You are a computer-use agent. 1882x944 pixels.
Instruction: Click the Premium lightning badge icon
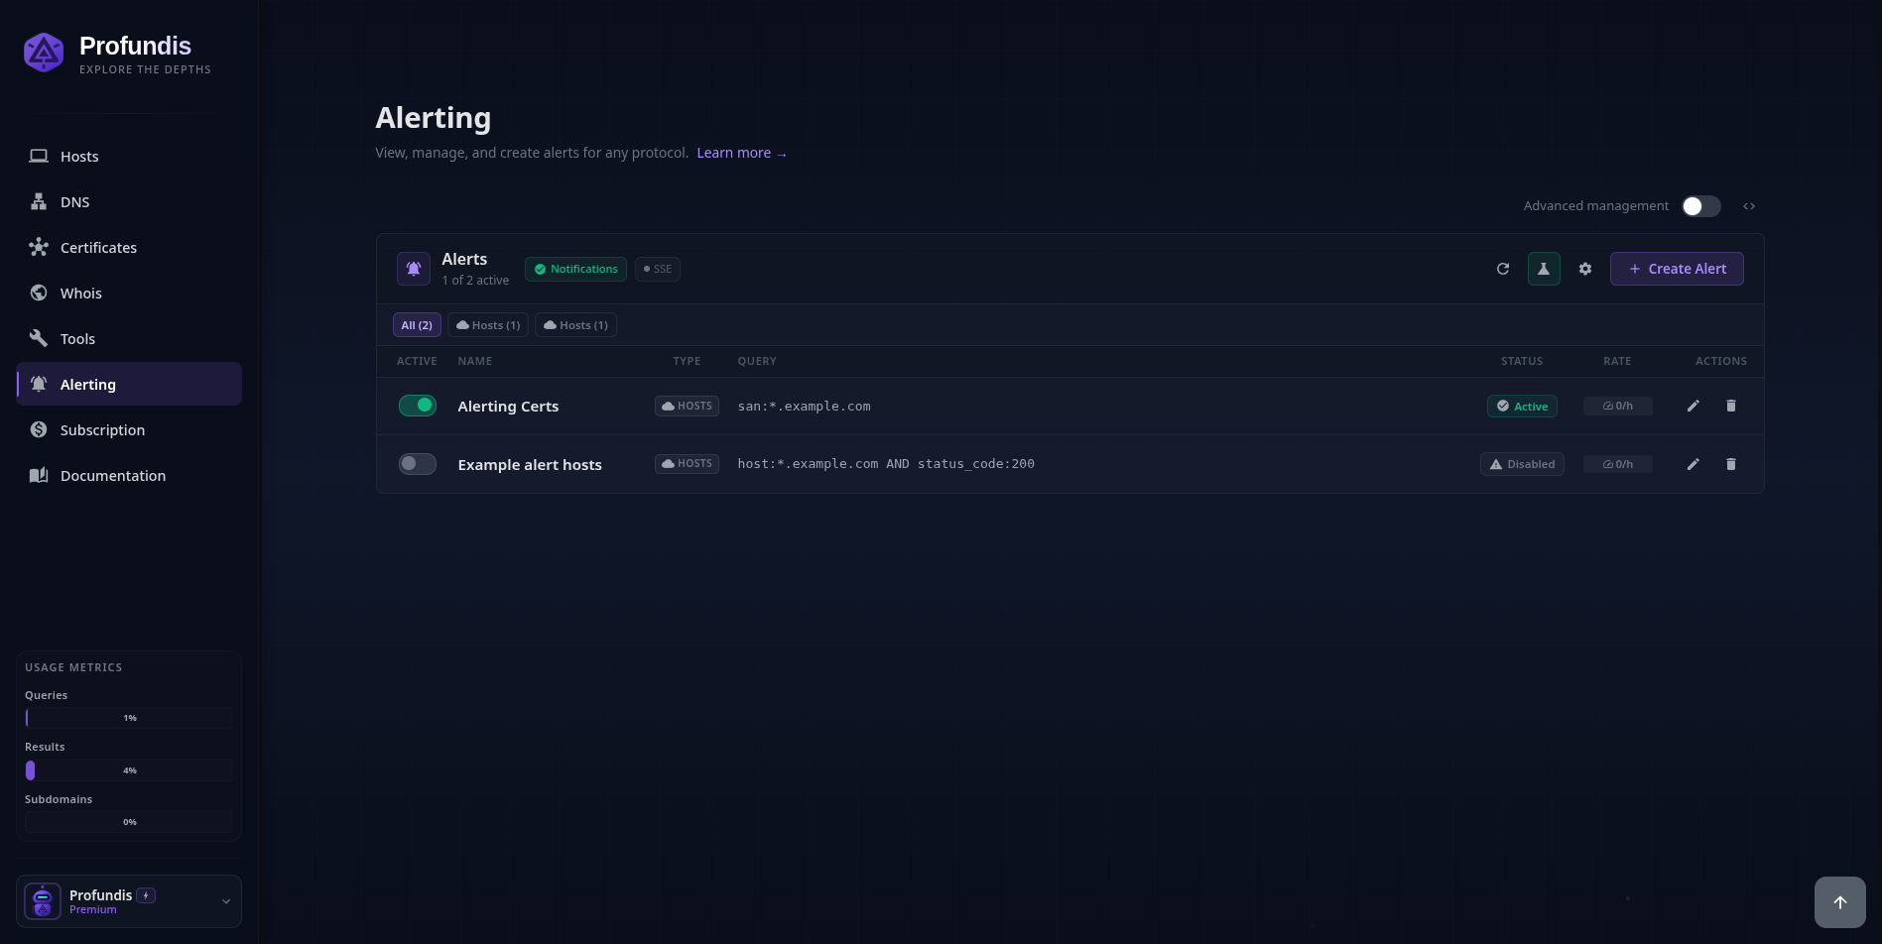click(x=146, y=895)
